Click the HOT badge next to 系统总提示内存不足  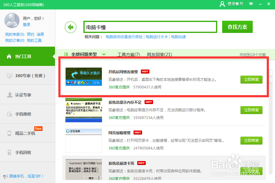click(149, 102)
